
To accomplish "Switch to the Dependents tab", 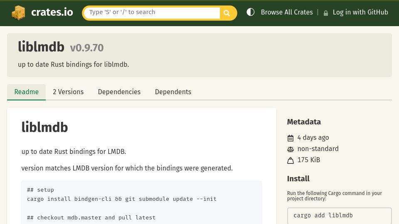I will 173,92.
